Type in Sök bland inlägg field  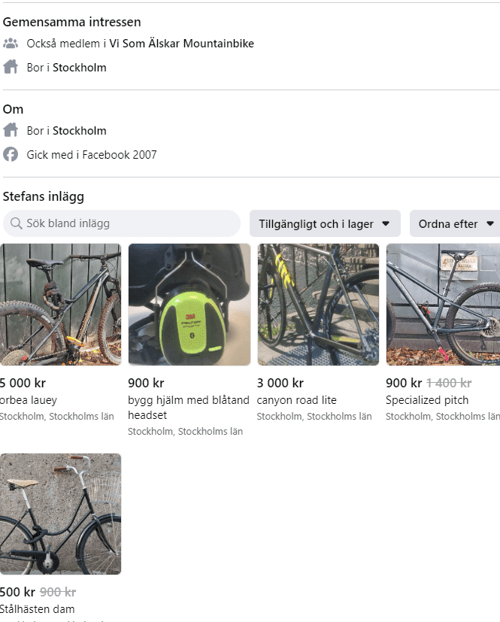(x=128, y=223)
